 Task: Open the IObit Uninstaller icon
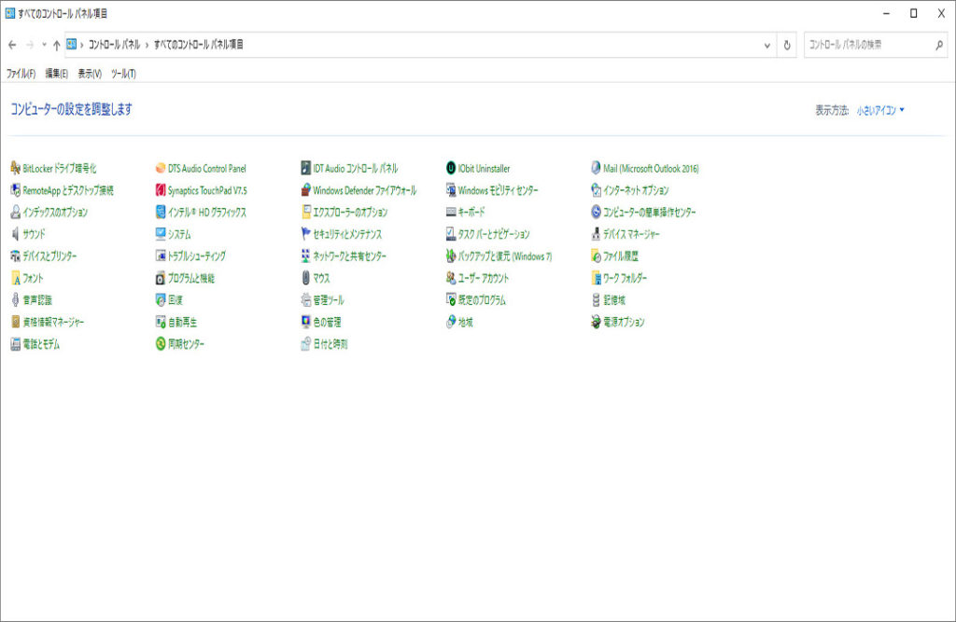(451, 169)
